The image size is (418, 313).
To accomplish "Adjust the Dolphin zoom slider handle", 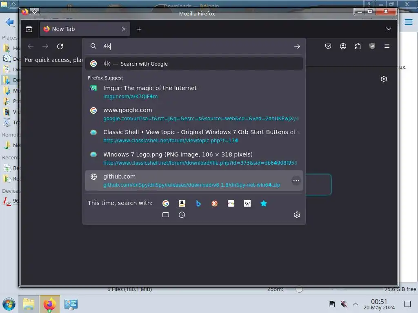I will [x=299, y=289].
